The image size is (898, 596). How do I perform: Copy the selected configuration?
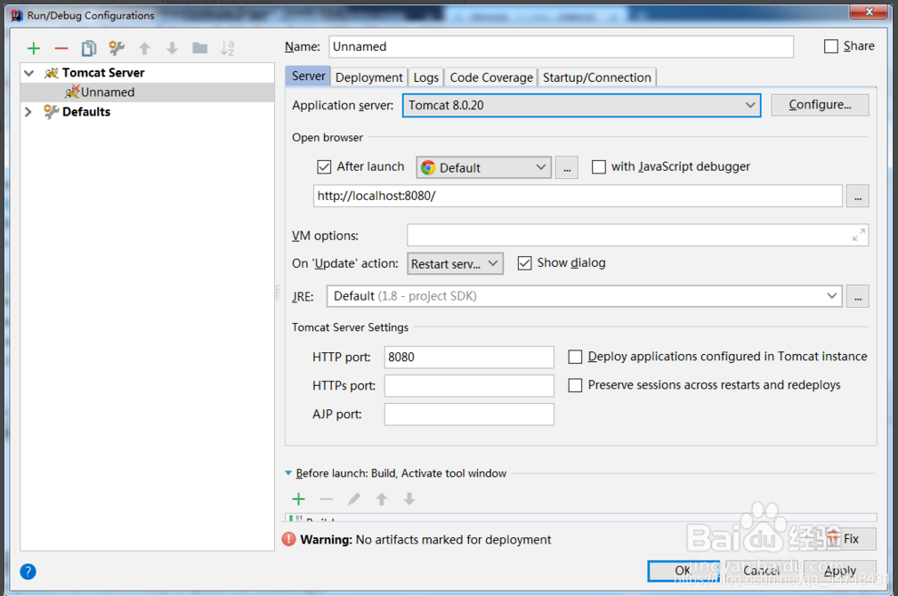click(89, 49)
